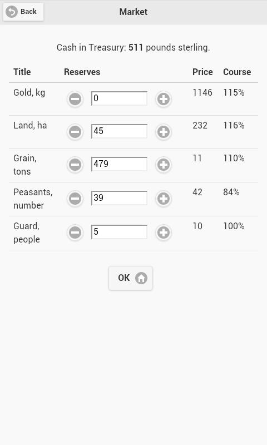The width and height of the screenshot is (267, 445).
Task: Decrease the number of Peasants
Action: point(75,199)
